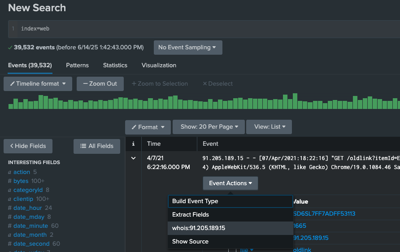Open the clientip field
400x252 pixels.
pos(23,199)
